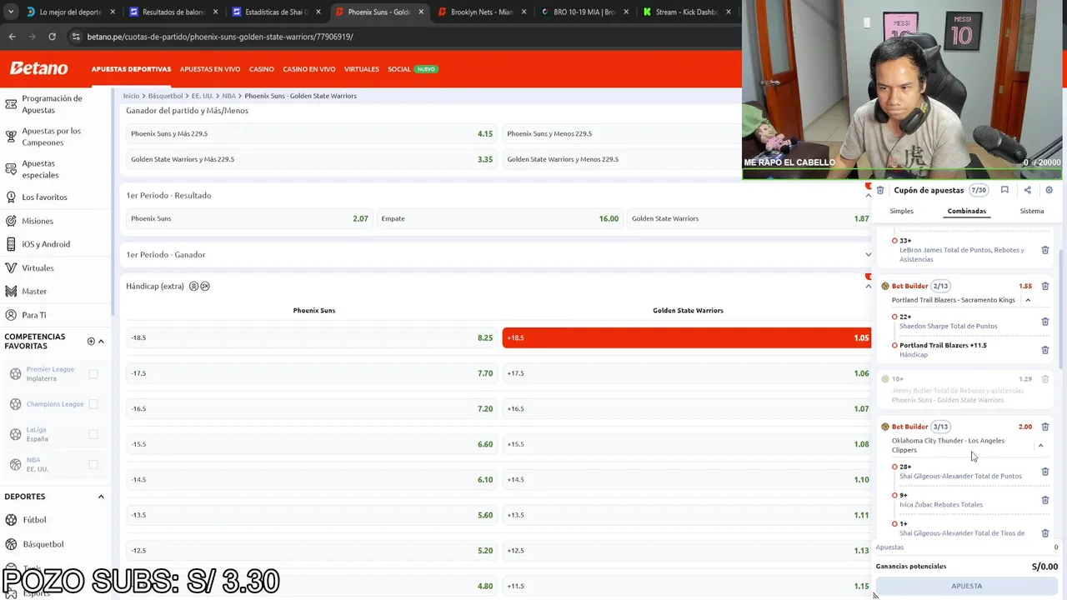1067x600 pixels.
Task: Switch to Brooklyn Nets - Miami browser tab
Action: [x=481, y=12]
